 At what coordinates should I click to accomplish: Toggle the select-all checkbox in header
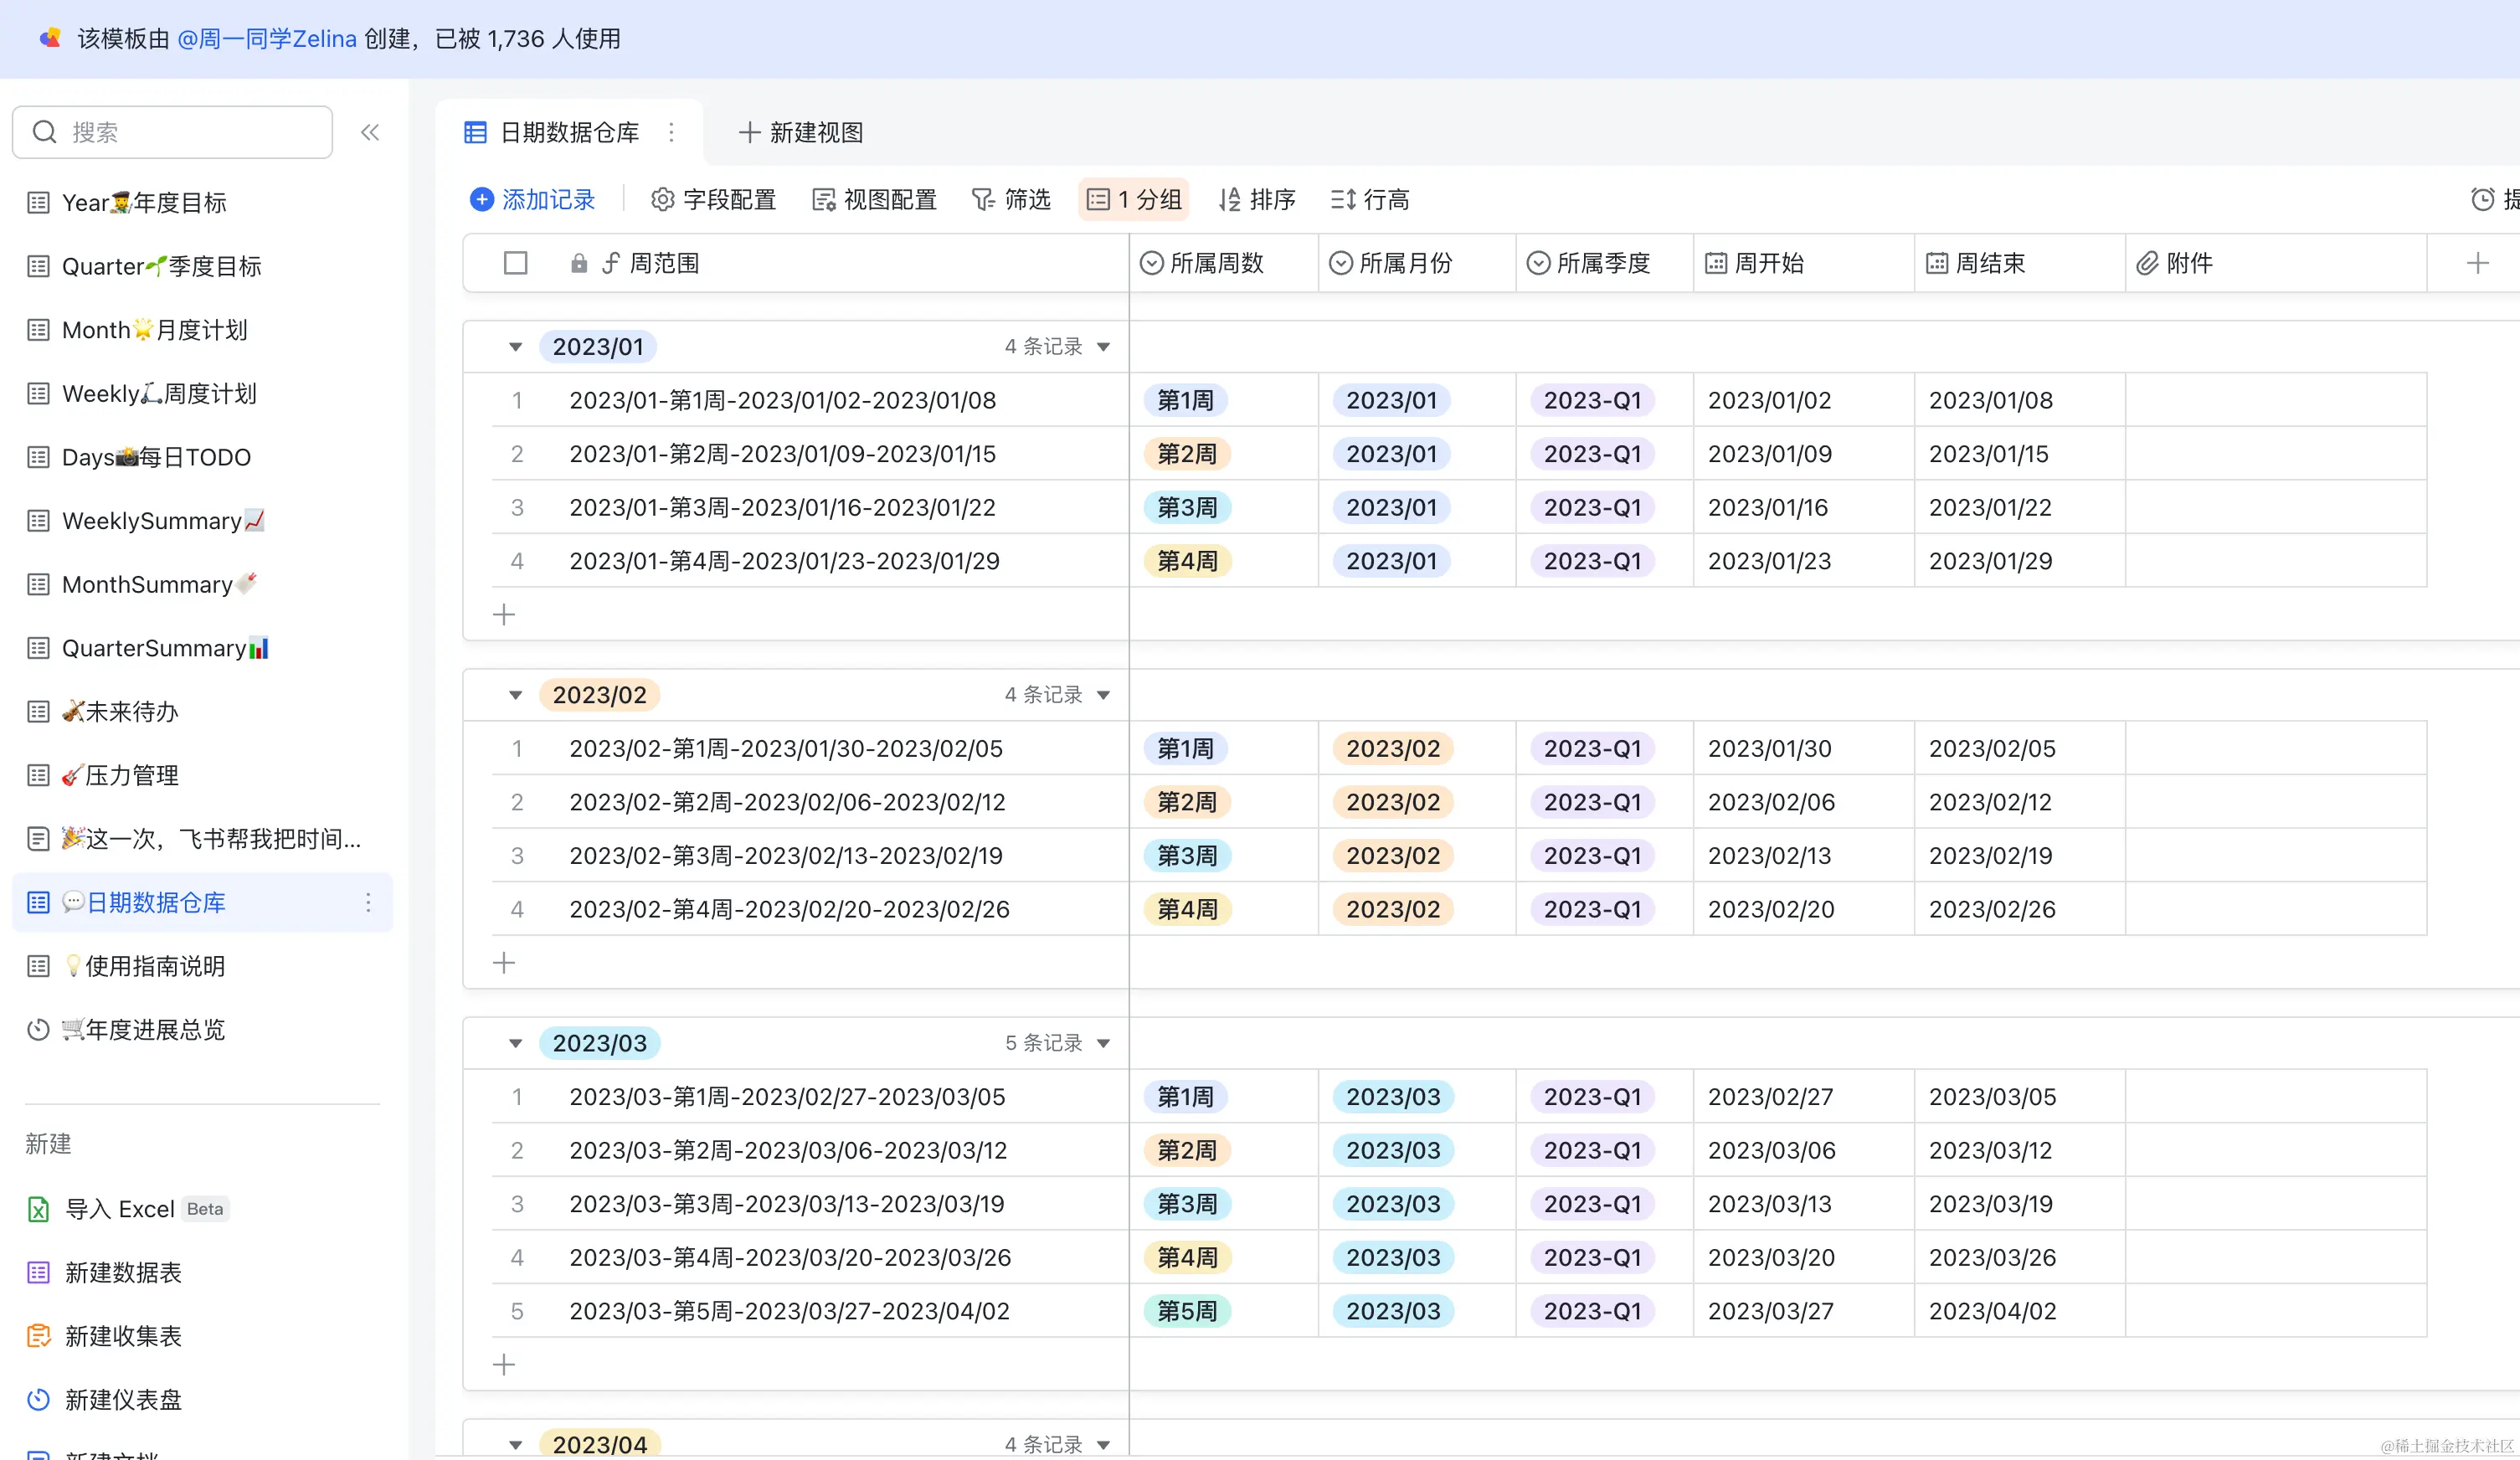(x=515, y=263)
